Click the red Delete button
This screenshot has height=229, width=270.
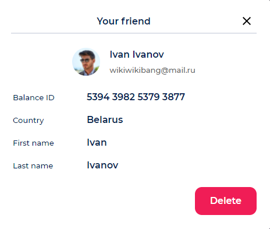tap(226, 201)
